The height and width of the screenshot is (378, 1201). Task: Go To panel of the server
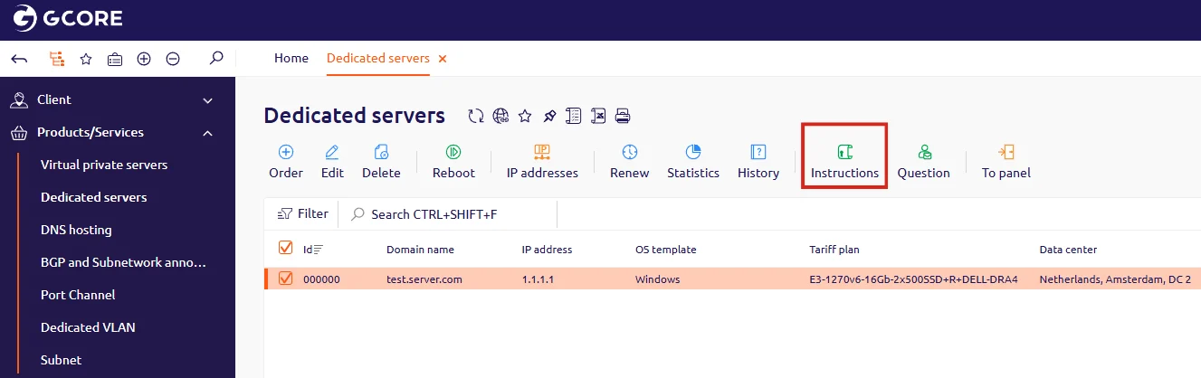tap(1006, 162)
